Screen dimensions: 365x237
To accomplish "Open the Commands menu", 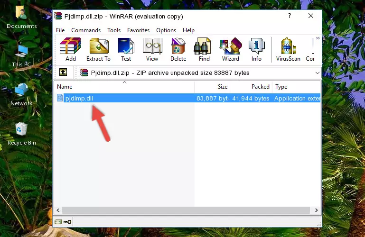I will tap(86, 30).
